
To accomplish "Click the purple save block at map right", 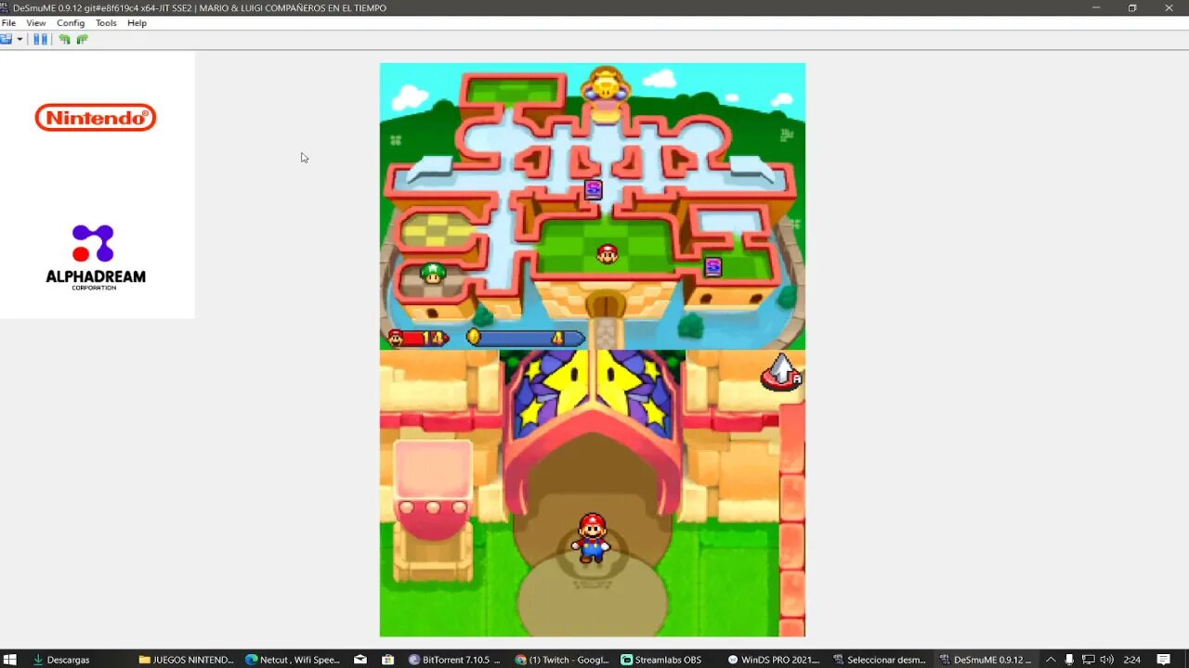I will pos(712,267).
